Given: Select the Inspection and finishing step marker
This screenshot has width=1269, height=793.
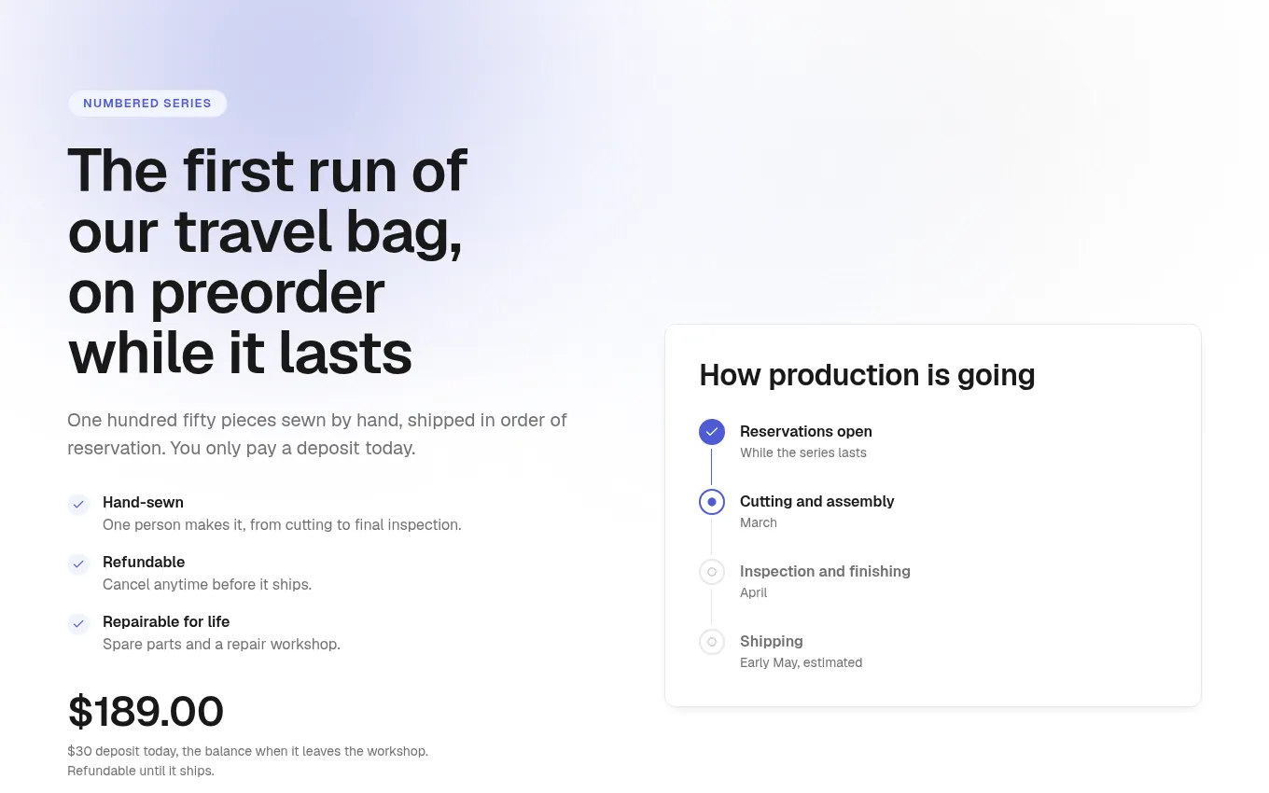Looking at the screenshot, I should 712,572.
